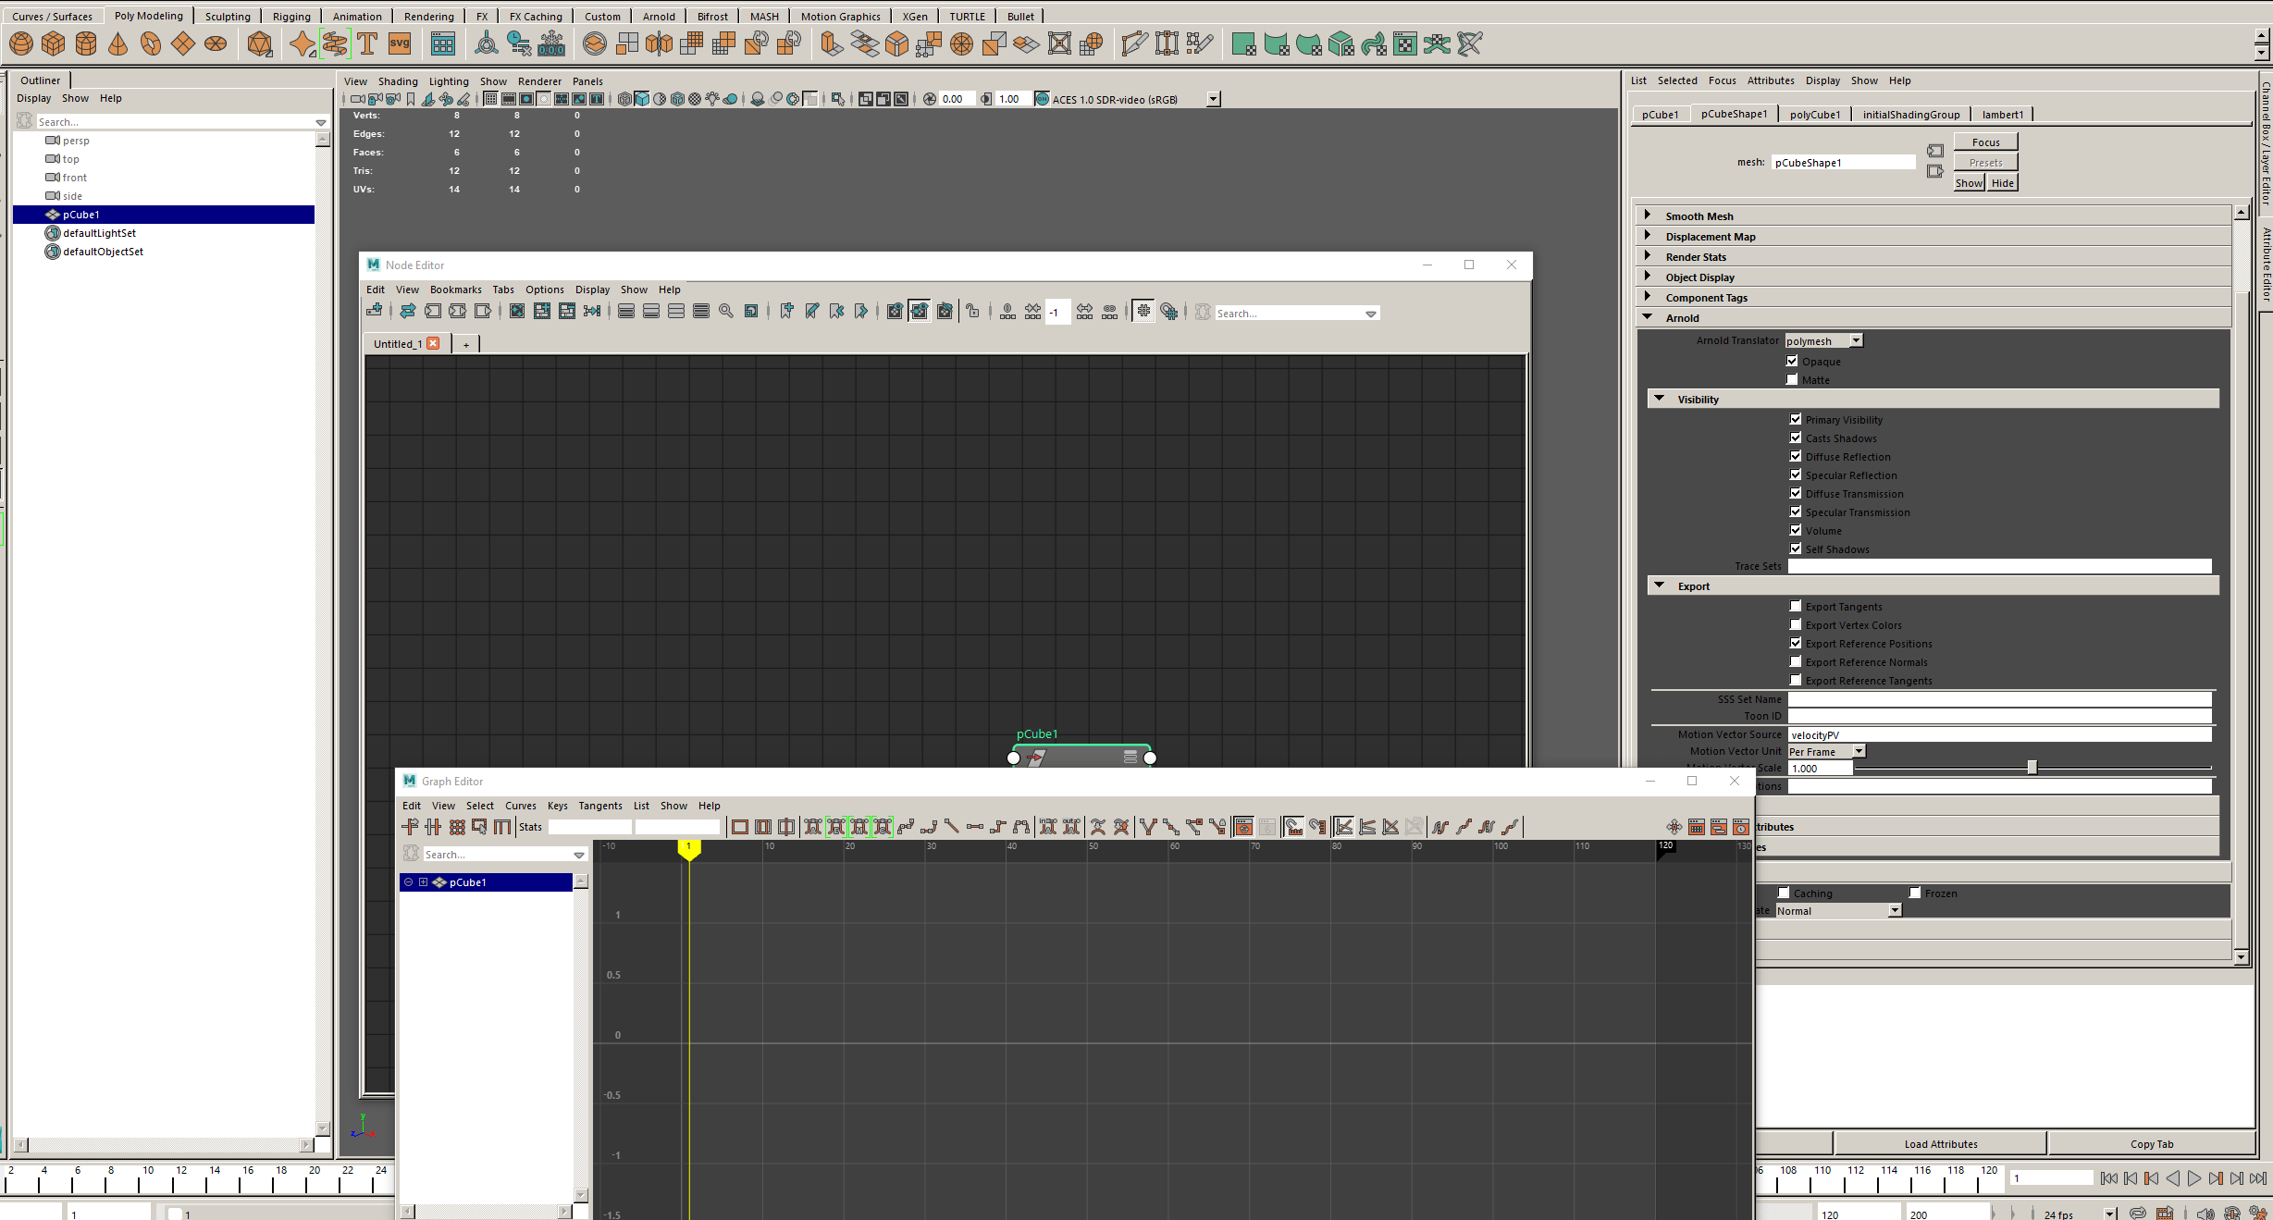This screenshot has width=2273, height=1220.
Task: Switch to the Rigging shelf tab
Action: click(x=291, y=17)
